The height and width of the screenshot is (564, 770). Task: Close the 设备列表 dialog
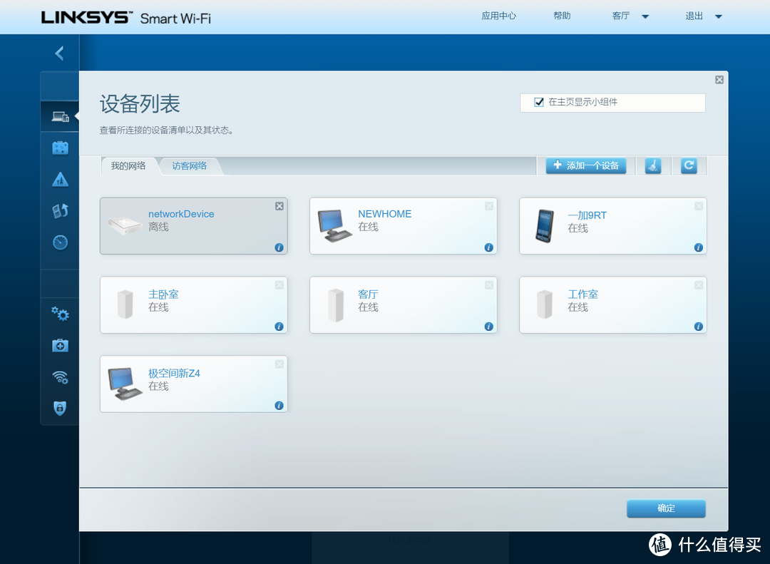click(x=719, y=80)
